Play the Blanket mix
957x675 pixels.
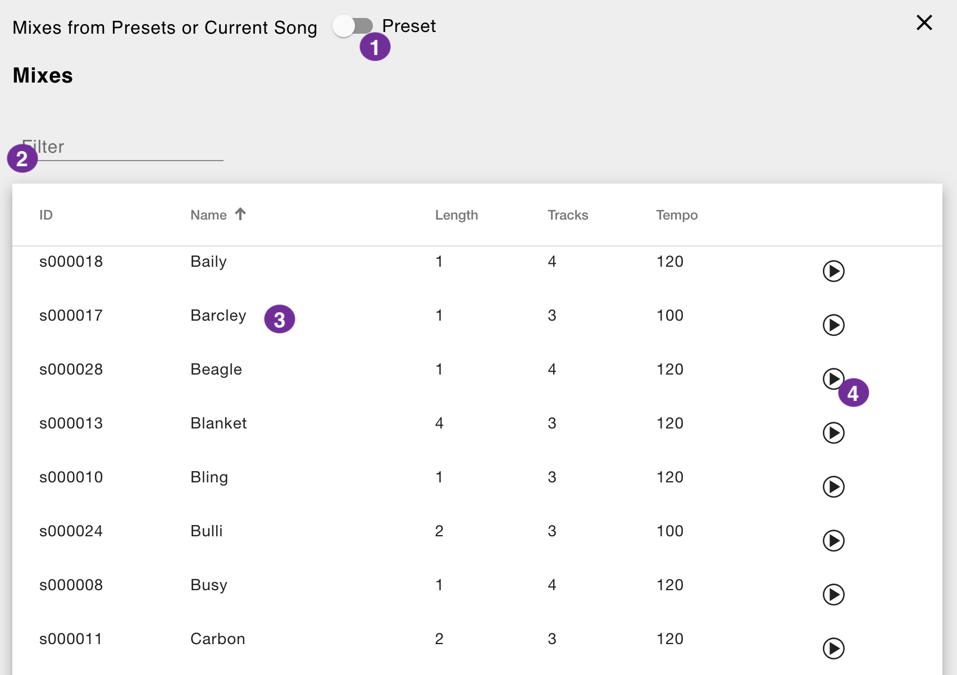(x=833, y=432)
